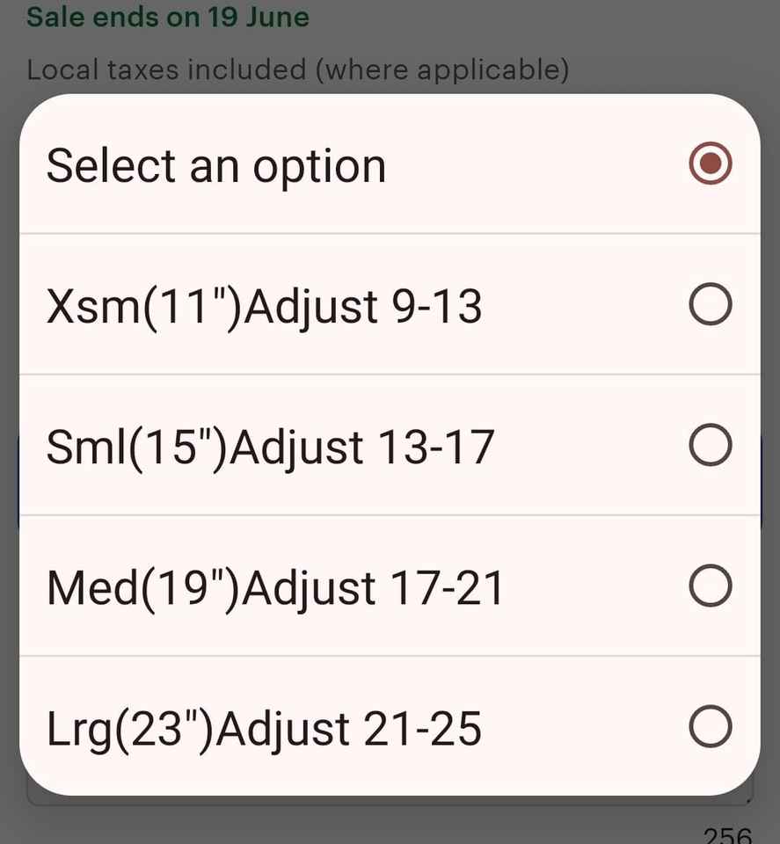Click '13-17' range in the Sml option
Image resolution: width=780 pixels, height=844 pixels.
pos(434,447)
